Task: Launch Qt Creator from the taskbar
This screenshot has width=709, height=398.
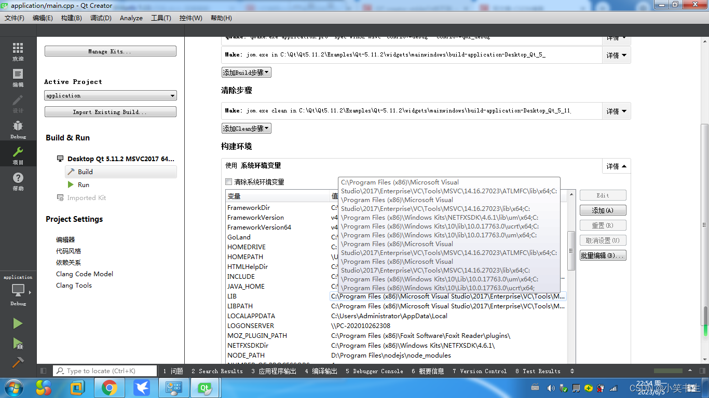Action: (204, 387)
